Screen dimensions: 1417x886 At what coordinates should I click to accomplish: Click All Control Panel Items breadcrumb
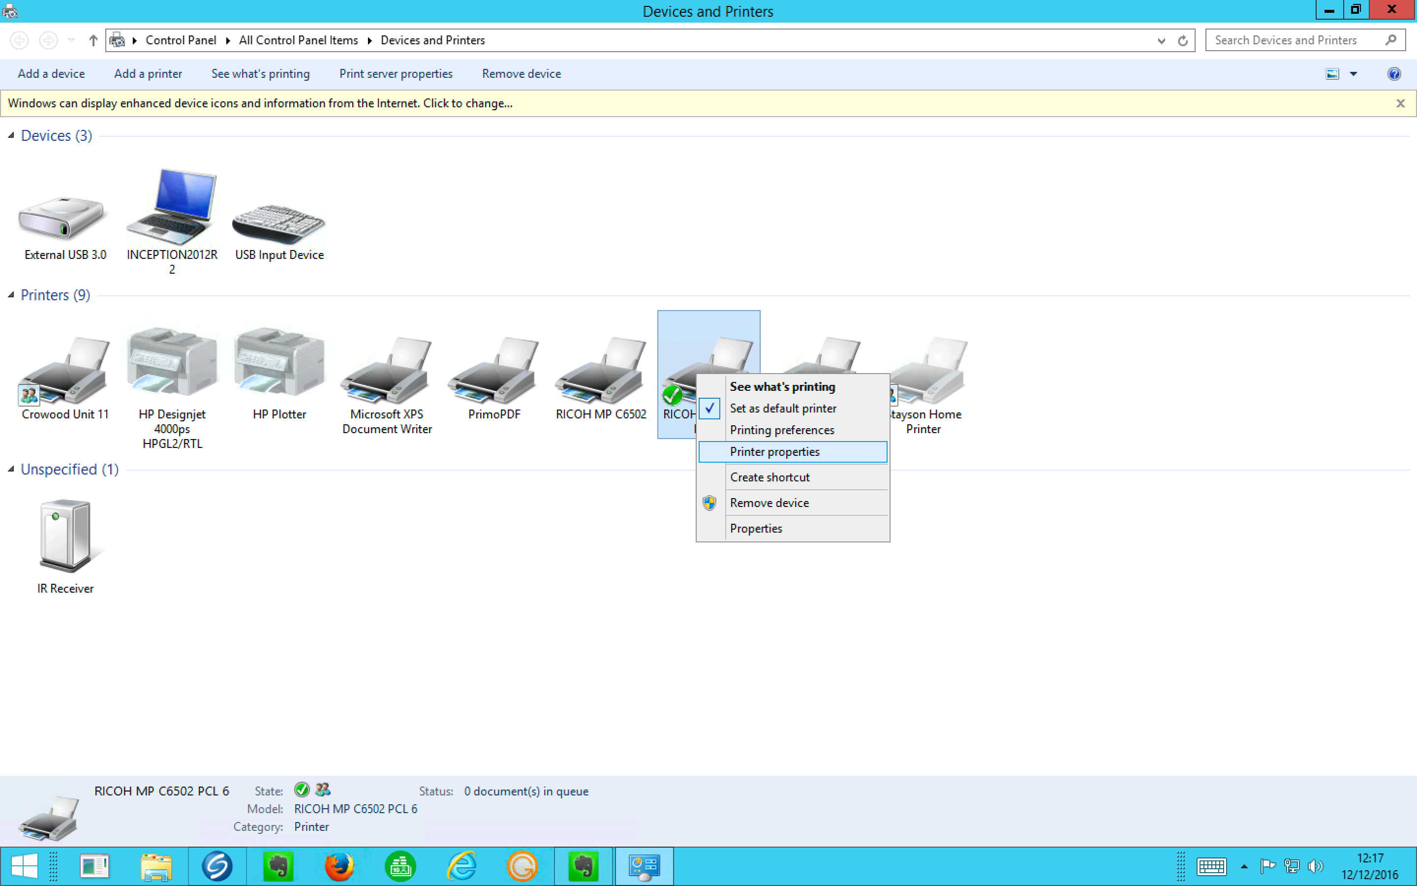[298, 40]
